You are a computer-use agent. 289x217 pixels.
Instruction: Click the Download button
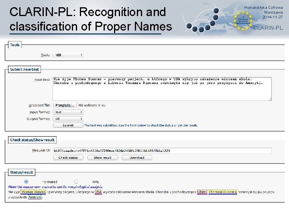coord(137,158)
